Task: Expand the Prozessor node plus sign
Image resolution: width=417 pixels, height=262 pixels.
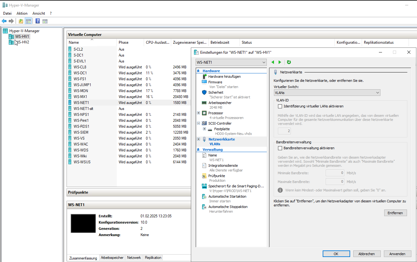Action: [199, 113]
